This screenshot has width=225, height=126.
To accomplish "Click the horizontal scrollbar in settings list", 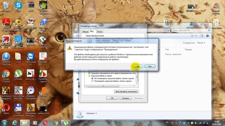I will pyautogui.click(x=103, y=86).
